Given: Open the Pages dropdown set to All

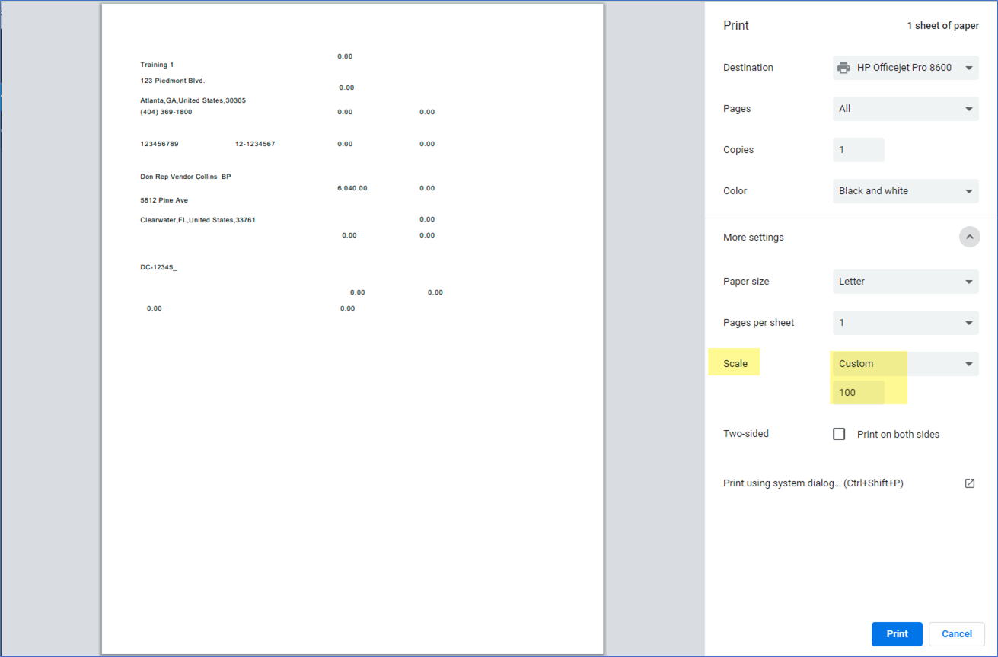Looking at the screenshot, I should (x=905, y=109).
